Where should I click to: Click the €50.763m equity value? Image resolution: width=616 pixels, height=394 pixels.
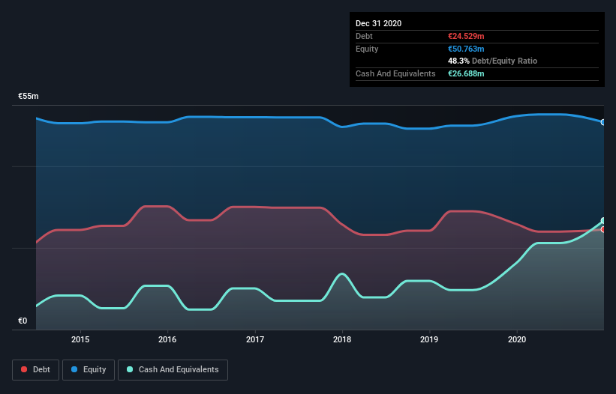pyautogui.click(x=466, y=49)
